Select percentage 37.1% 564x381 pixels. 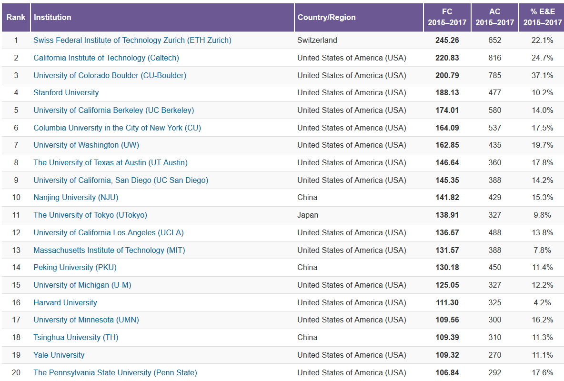click(x=543, y=76)
